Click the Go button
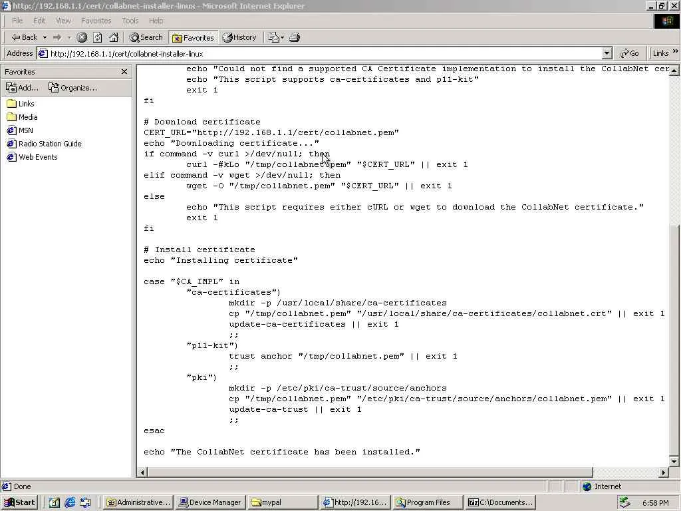681x511 pixels. coord(630,53)
